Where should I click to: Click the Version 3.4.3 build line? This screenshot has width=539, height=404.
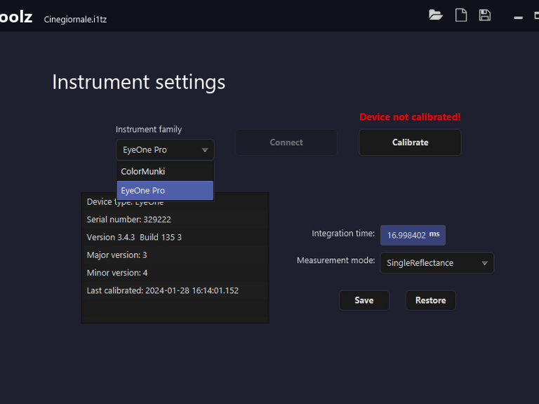[x=134, y=237]
